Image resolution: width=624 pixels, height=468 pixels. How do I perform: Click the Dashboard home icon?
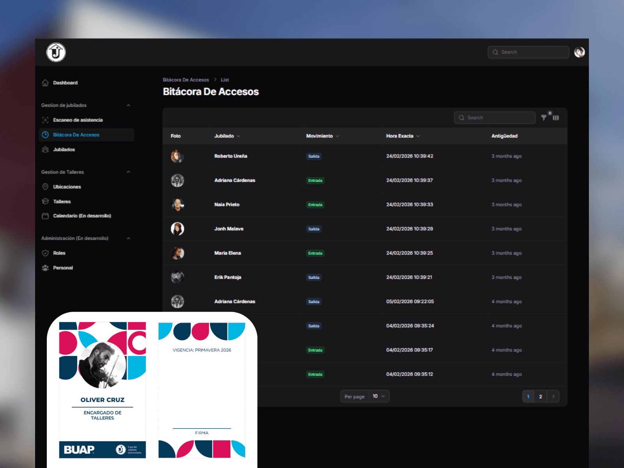coord(45,83)
